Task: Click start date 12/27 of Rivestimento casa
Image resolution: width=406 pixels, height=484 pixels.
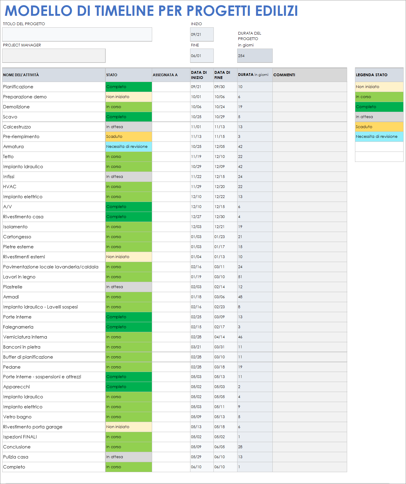Action: [202, 217]
